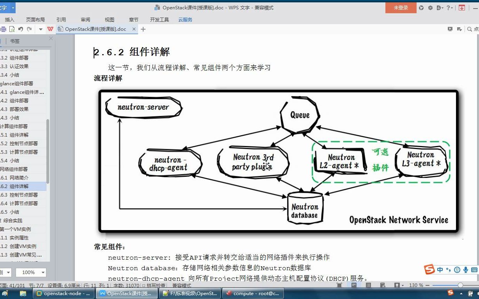Viewport: 479px width, 299px height.
Task: Click the 未登录 login button
Action: [x=401, y=8]
